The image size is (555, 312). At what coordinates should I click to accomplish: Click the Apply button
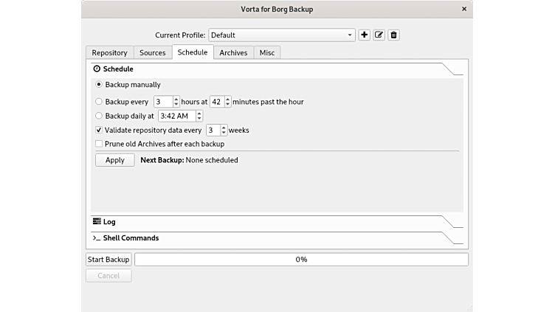pos(115,160)
